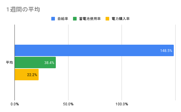
Task: Click the vertical gridline at 50.0%
Action: click(x=68, y=35)
